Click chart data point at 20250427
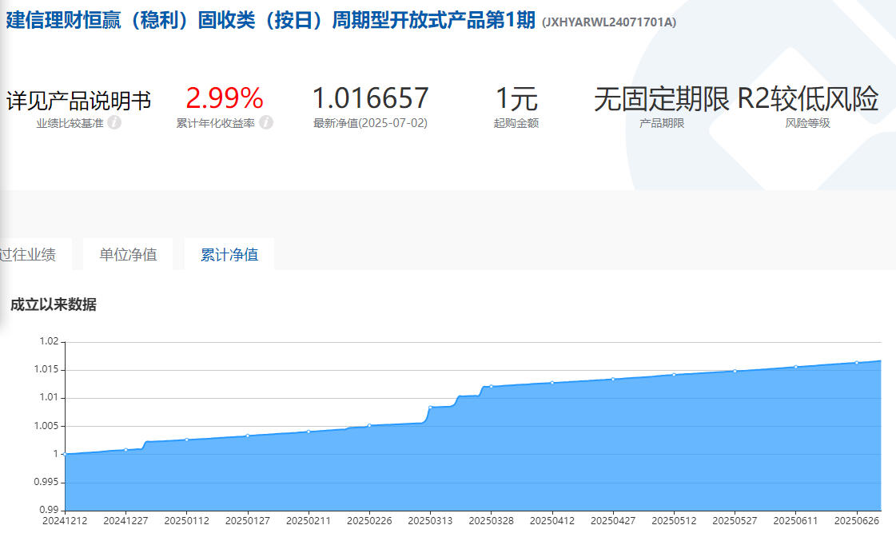Viewport: 896px width, 541px height. coord(613,379)
